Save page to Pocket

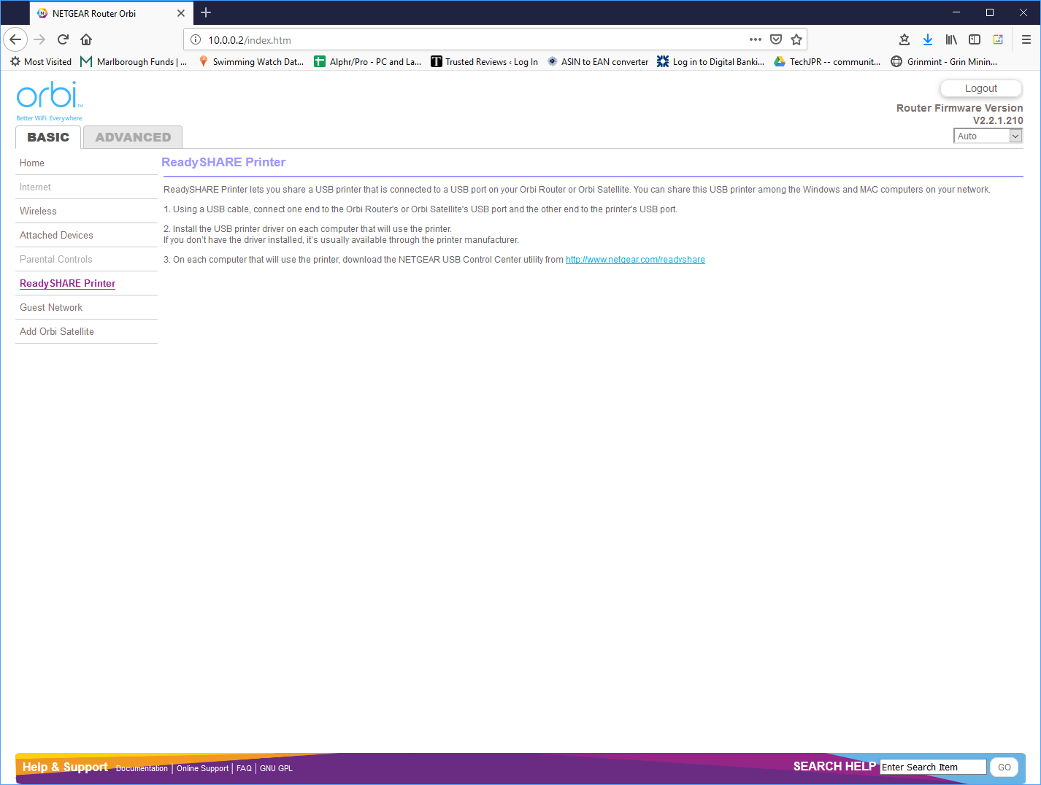coord(776,39)
